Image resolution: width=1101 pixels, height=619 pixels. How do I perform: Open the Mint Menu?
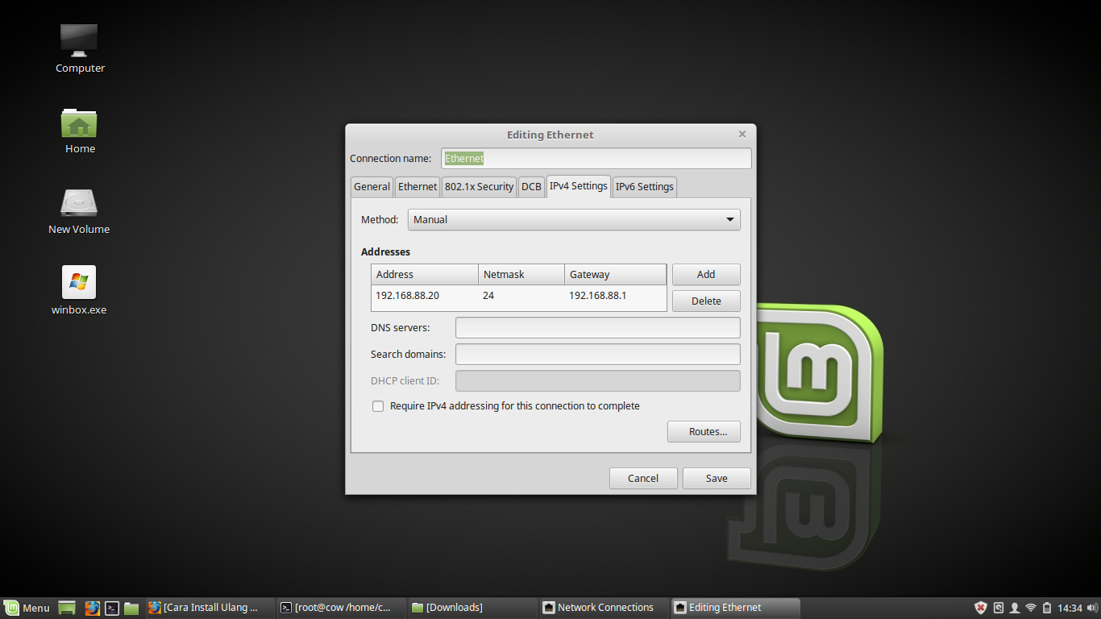27,607
